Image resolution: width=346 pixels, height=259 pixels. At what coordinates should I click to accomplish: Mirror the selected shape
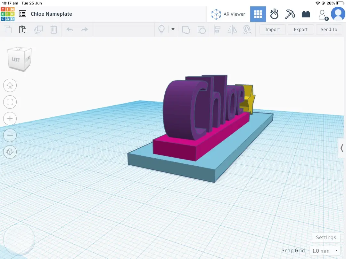(x=232, y=29)
